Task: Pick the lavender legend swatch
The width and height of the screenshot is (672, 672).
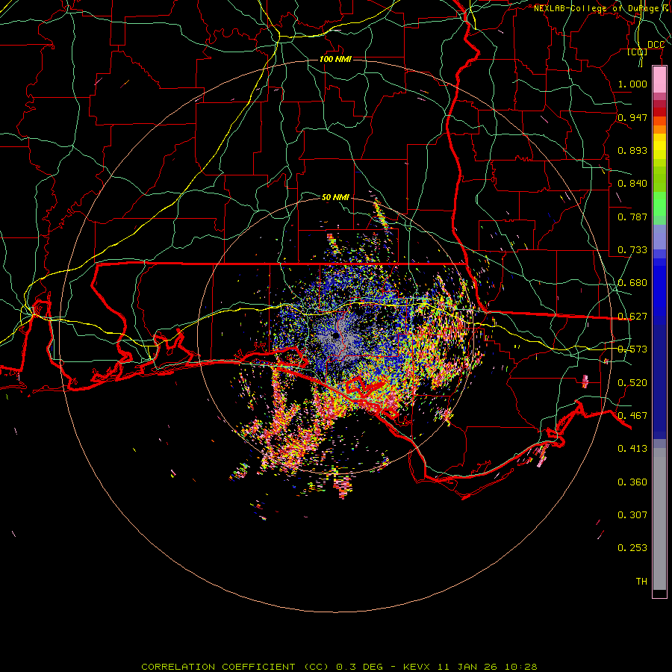Action: coord(659,237)
